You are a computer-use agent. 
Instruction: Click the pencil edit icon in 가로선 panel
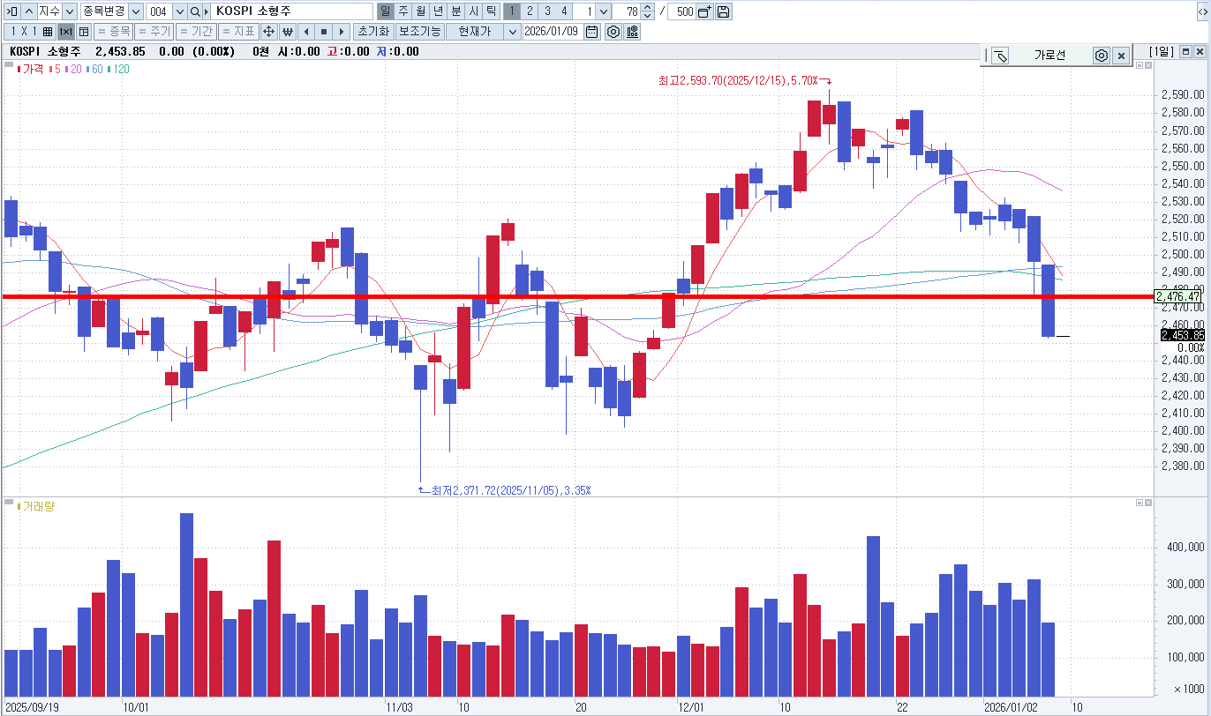[1000, 56]
